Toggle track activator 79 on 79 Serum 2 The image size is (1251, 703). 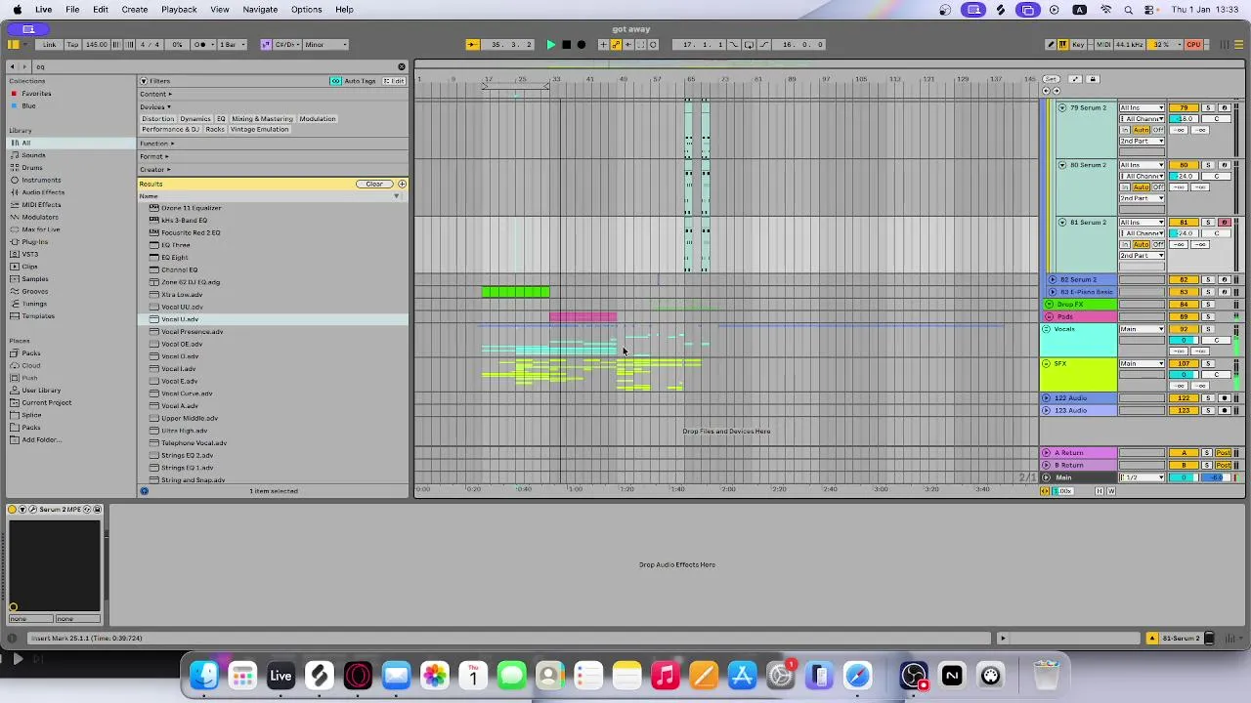(1185, 107)
